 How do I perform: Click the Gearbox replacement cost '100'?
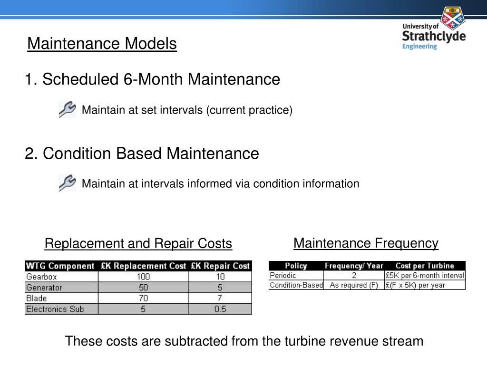click(x=143, y=277)
